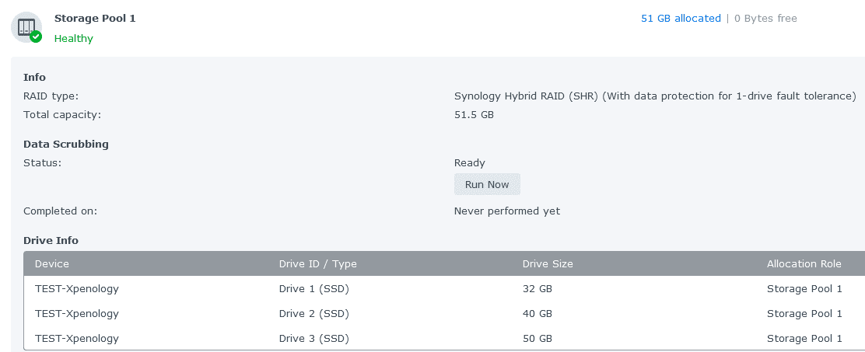Click the 32 GB drive size cell
865x352 pixels.
[538, 288]
